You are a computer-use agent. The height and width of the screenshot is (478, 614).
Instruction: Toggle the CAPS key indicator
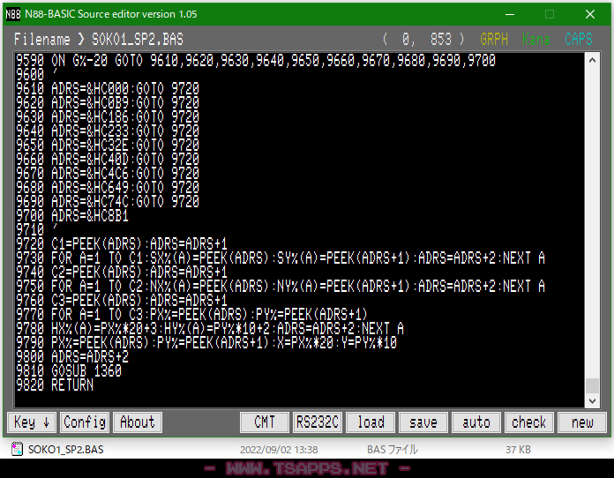point(579,39)
